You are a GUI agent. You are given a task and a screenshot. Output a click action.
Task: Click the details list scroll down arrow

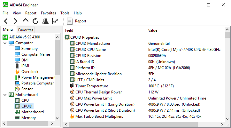coord(227,119)
